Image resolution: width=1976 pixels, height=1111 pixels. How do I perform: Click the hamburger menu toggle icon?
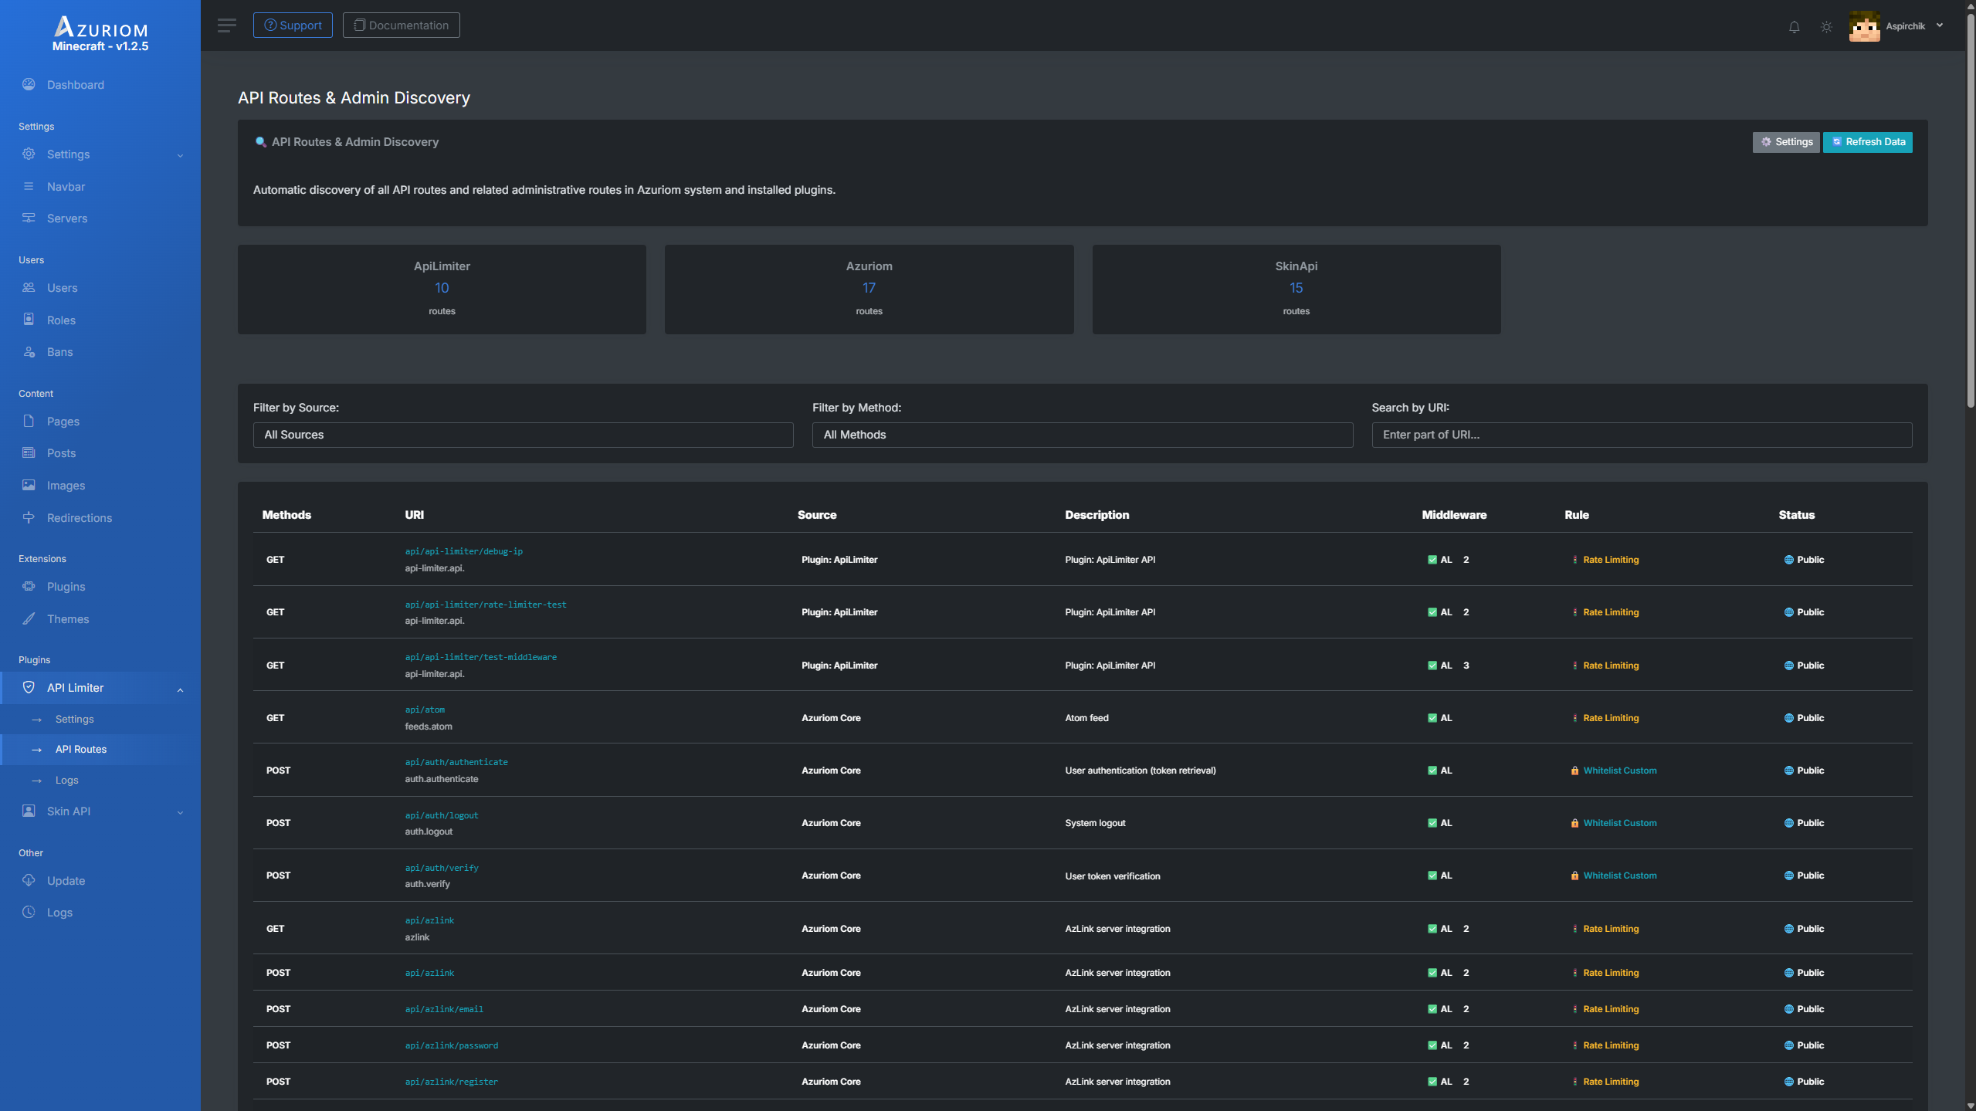click(x=226, y=25)
